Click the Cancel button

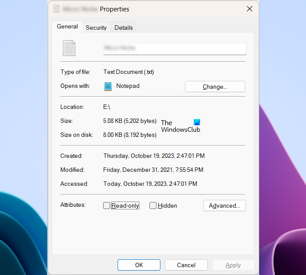tap(186, 265)
